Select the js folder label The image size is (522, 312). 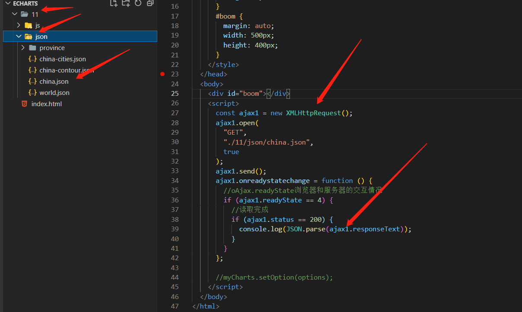coord(38,25)
